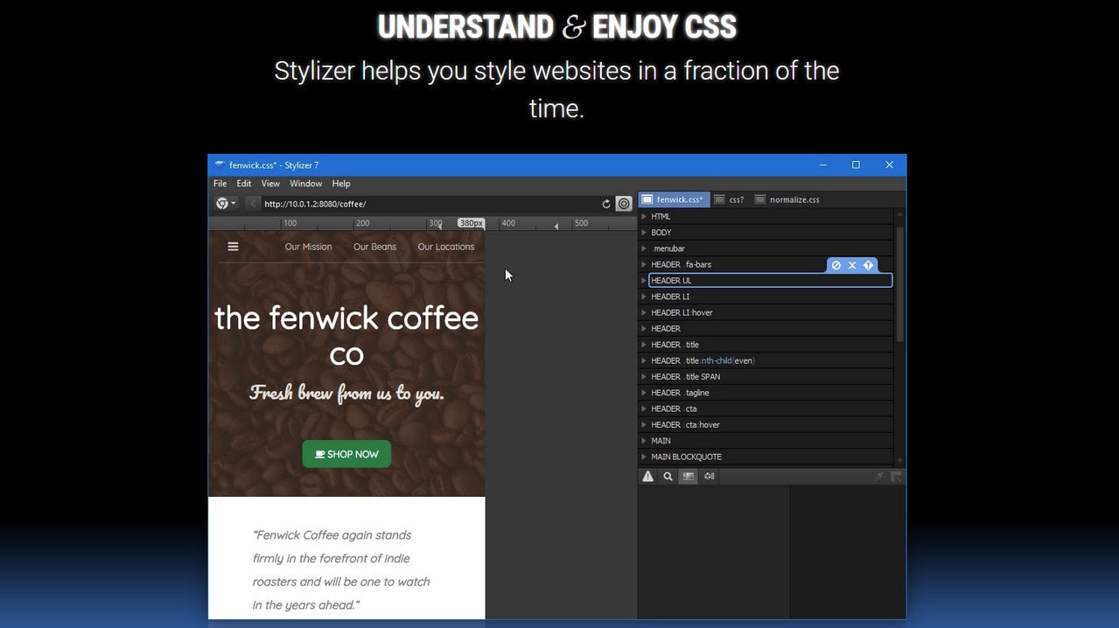Screen dimensions: 1119x628
Task: Expand the HEADER .title rule
Action: [x=644, y=345]
